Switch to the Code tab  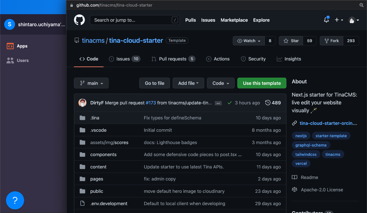pyautogui.click(x=89, y=59)
